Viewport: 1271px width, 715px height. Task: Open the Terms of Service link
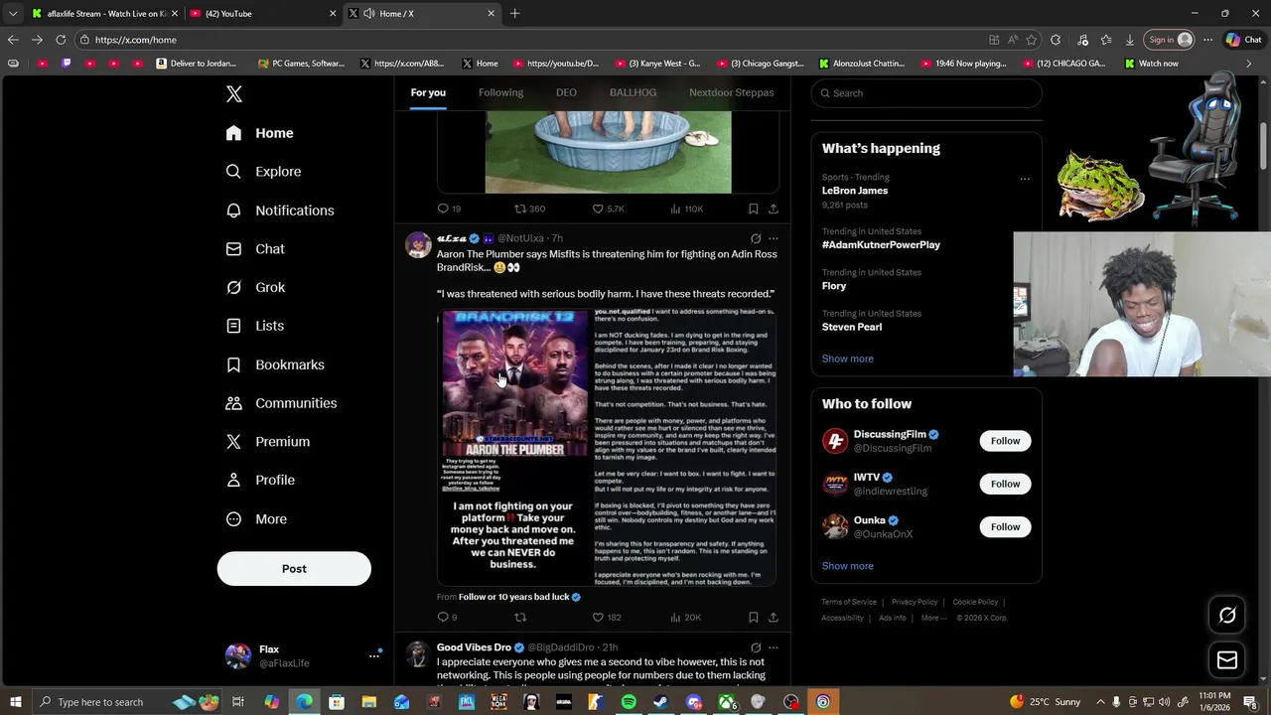tap(849, 602)
